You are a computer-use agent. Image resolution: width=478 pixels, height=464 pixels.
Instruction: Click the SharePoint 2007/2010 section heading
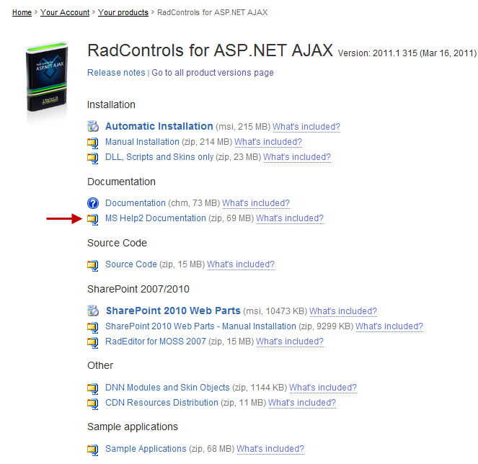click(138, 289)
